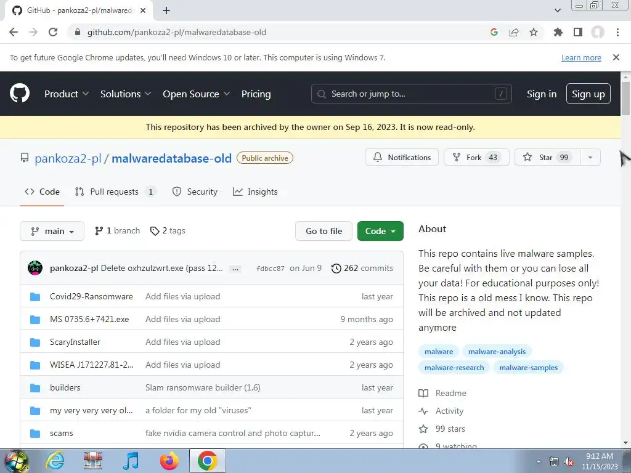Switch to the Code tab

click(x=43, y=192)
